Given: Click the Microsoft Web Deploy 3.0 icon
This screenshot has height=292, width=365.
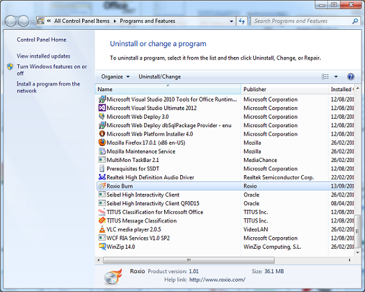Looking at the screenshot, I should 102,116.
